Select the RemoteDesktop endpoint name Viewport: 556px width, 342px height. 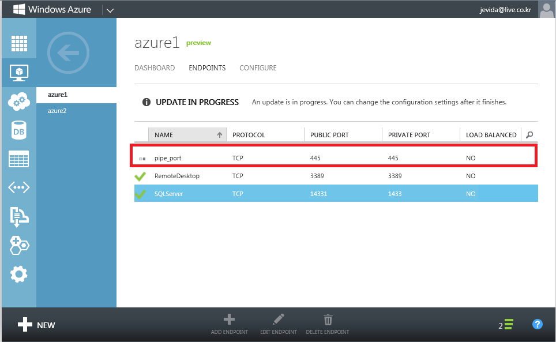[x=177, y=176]
